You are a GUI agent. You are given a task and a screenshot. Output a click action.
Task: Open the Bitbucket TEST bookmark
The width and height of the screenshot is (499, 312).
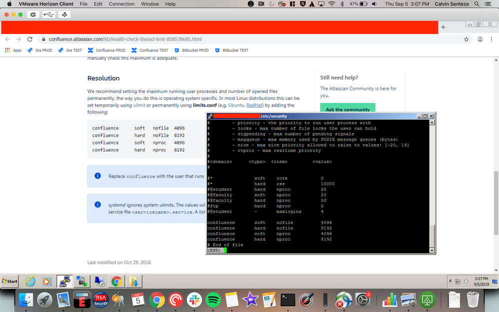231,50
